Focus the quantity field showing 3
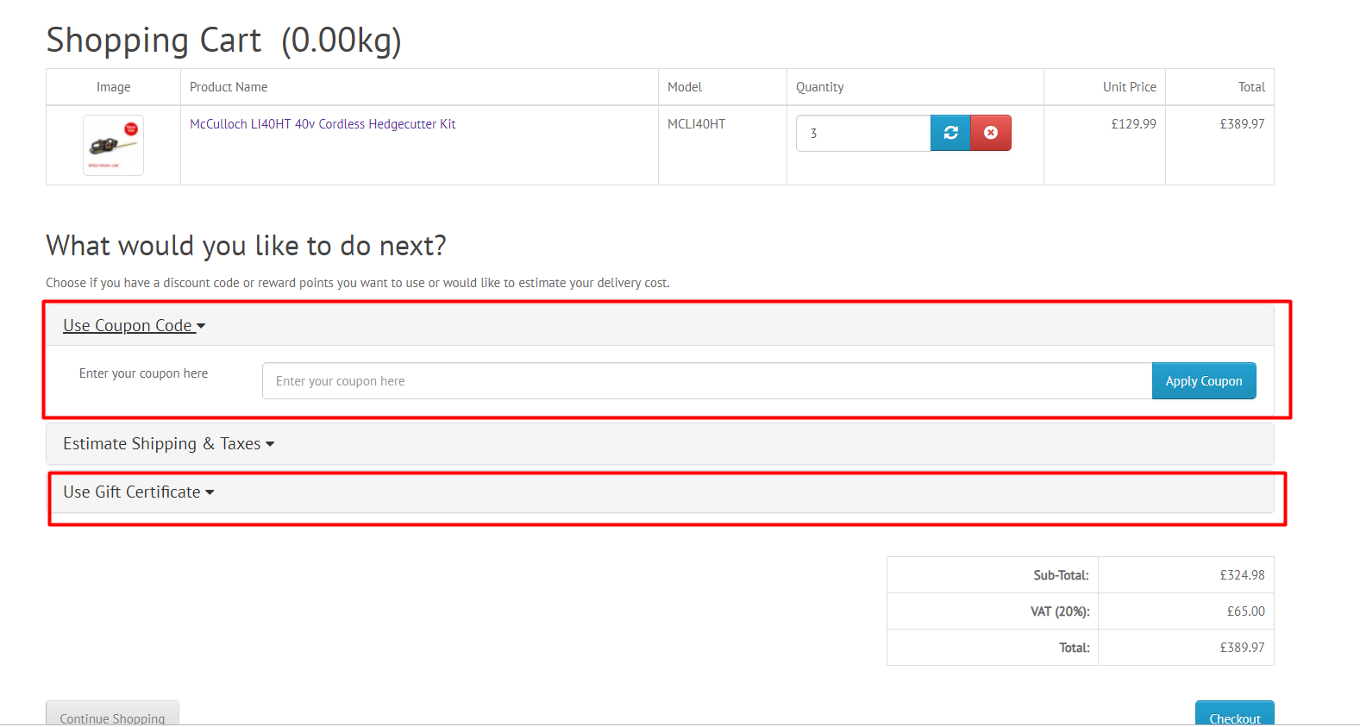1360x727 pixels. click(x=862, y=133)
